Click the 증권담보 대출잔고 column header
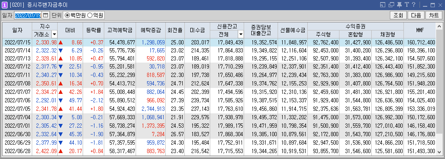The image size is (445, 159). tap(261, 30)
